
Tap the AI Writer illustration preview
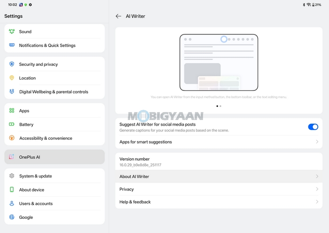pyautogui.click(x=219, y=62)
